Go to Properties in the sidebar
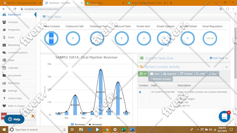Screen dimensions: 237x133 pyautogui.click(x=14, y=30)
